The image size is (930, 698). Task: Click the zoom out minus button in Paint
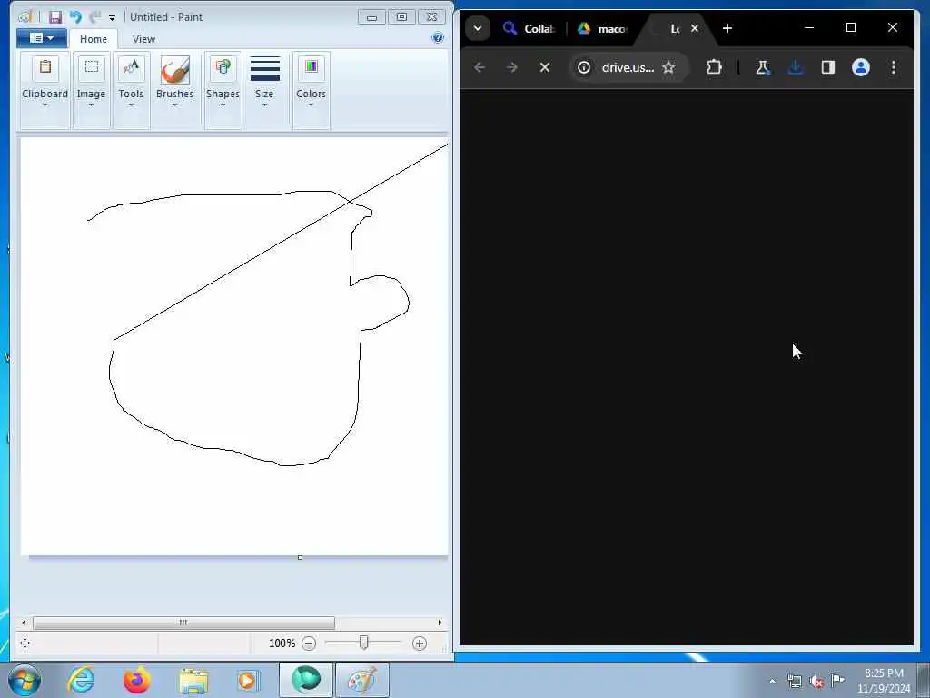309,643
